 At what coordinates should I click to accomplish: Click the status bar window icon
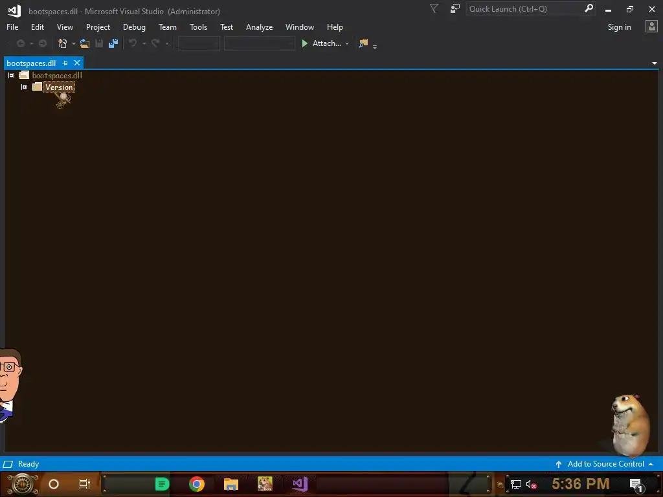point(8,464)
